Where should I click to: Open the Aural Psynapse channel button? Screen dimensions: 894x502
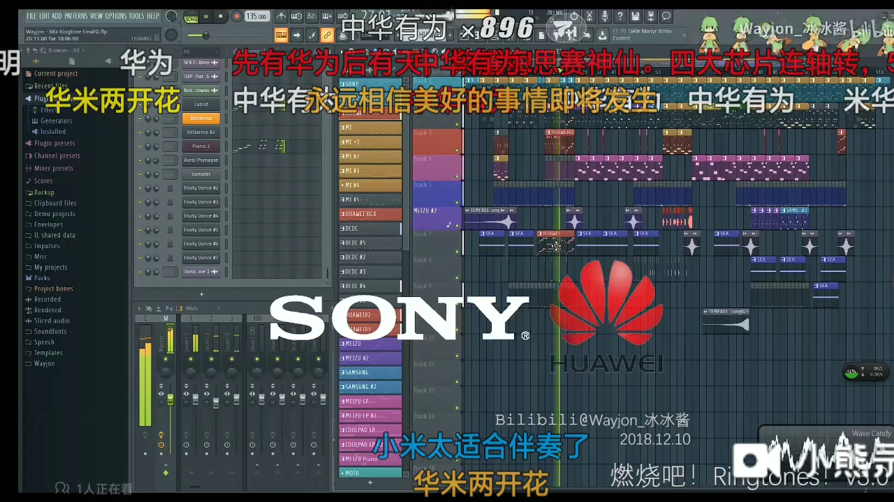201,160
